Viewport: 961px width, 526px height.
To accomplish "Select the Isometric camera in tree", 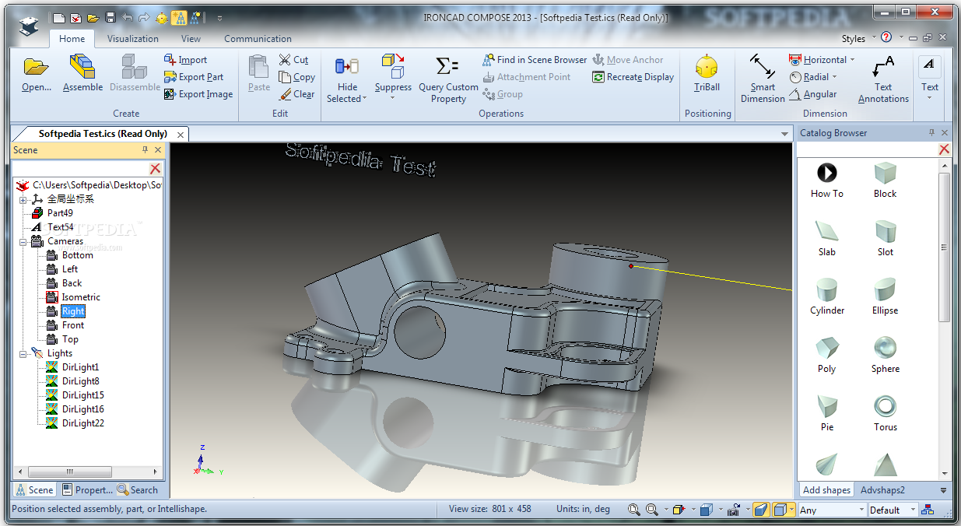I will pos(81,297).
